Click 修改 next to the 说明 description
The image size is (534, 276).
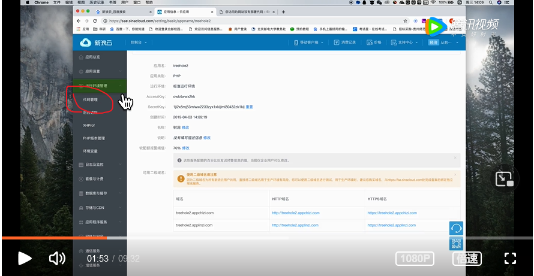pos(207,138)
